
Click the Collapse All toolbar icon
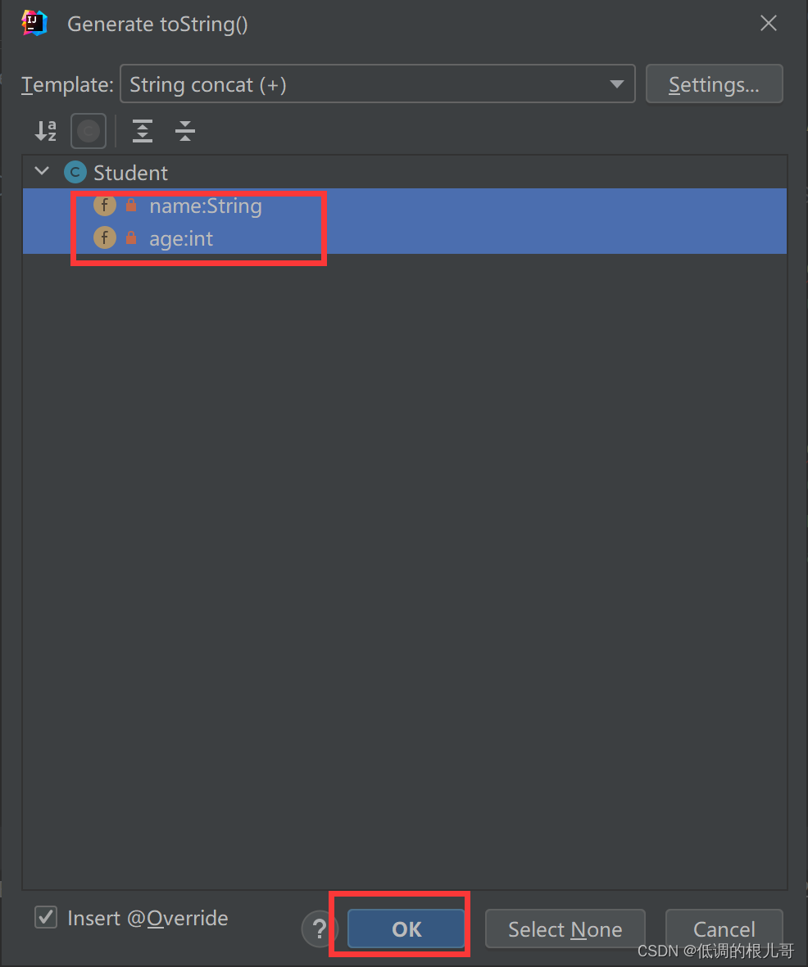click(x=184, y=131)
